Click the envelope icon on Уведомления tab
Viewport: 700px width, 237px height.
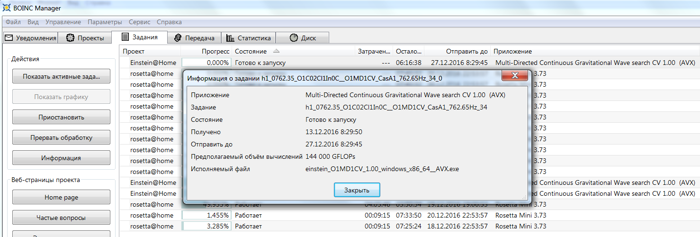coord(9,38)
